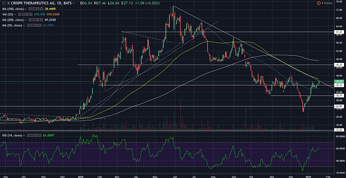
Task: Open settings for RSI (14, close)
Action: click(32, 135)
